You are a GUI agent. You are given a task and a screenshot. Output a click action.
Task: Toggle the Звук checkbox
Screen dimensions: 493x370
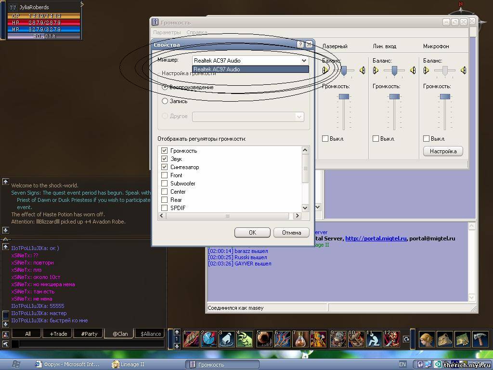coord(164,159)
